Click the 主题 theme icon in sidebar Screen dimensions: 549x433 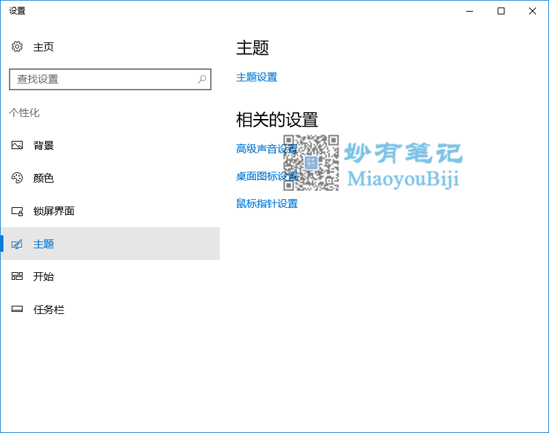coord(17,244)
